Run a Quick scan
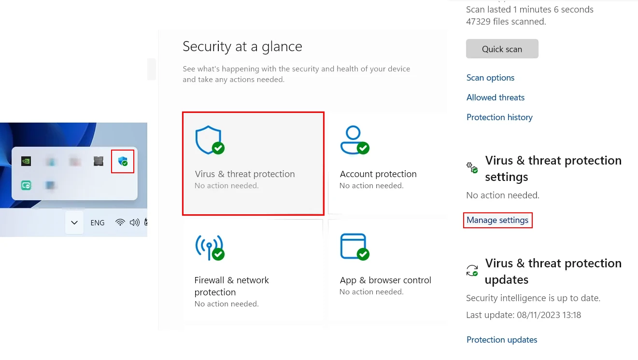638x360 pixels. 502,49
